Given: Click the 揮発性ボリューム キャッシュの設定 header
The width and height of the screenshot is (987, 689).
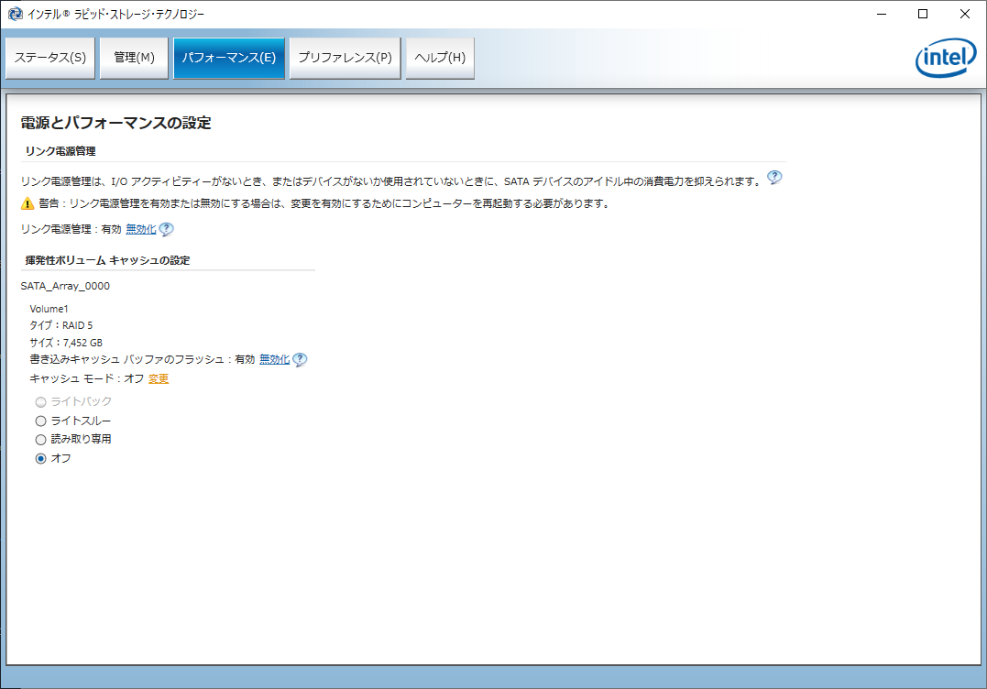Looking at the screenshot, I should [x=107, y=260].
